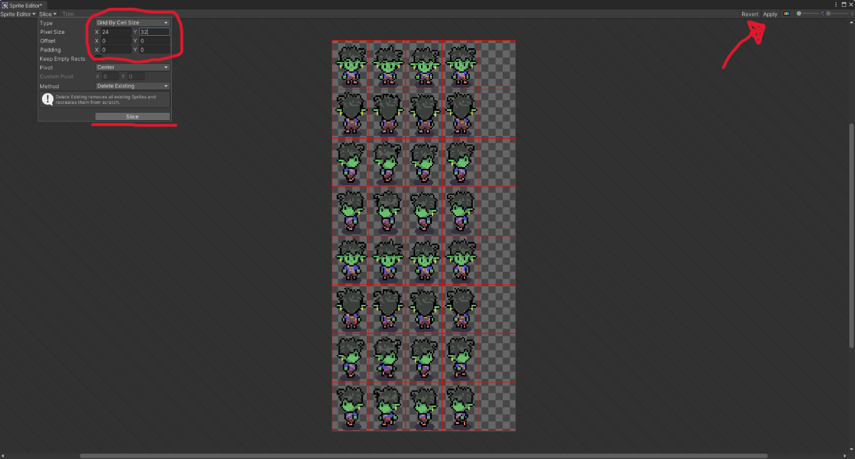Click the vertical scrollbar up arrow
The width and height of the screenshot is (855, 459).
851,23
